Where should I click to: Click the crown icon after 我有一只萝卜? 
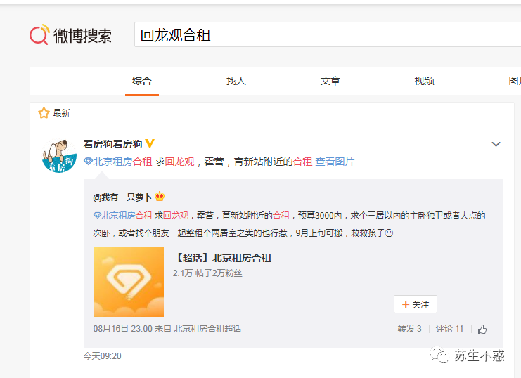(160, 196)
